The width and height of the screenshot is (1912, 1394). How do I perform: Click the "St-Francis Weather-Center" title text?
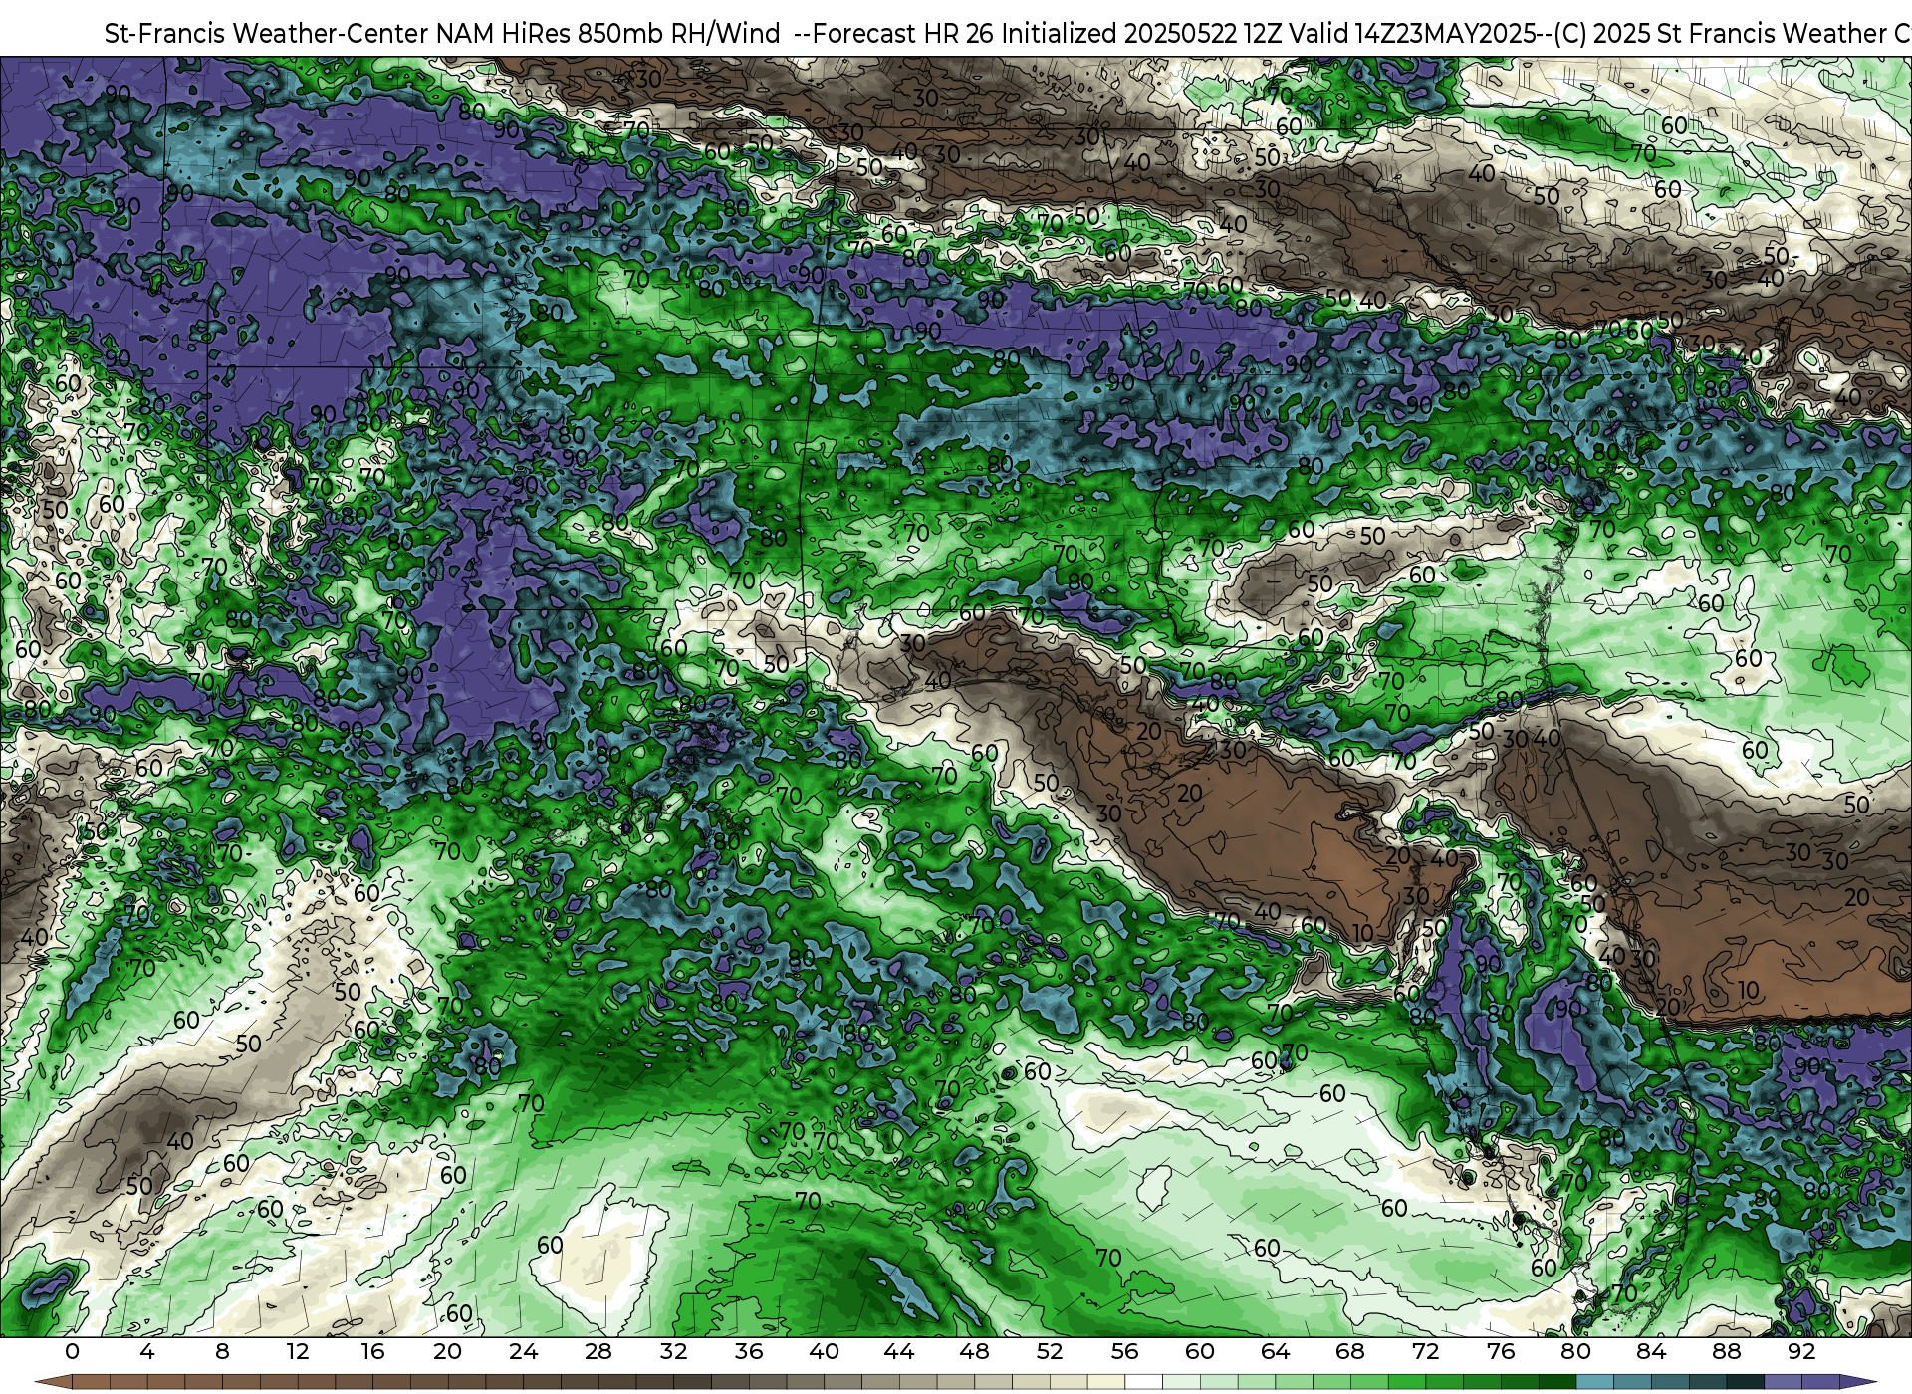coord(267,34)
